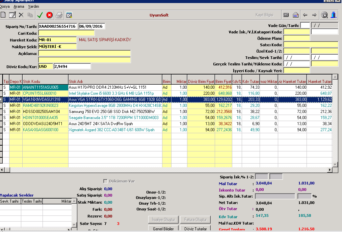
Task: Open the Yardım menu
Action: click(33, 6)
